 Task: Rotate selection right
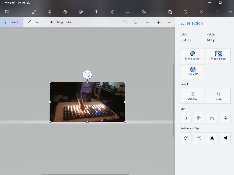coord(199,138)
